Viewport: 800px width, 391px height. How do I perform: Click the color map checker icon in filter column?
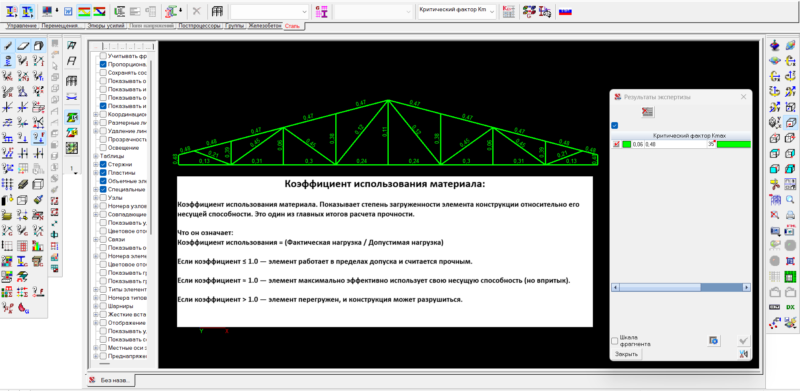pyautogui.click(x=72, y=148)
